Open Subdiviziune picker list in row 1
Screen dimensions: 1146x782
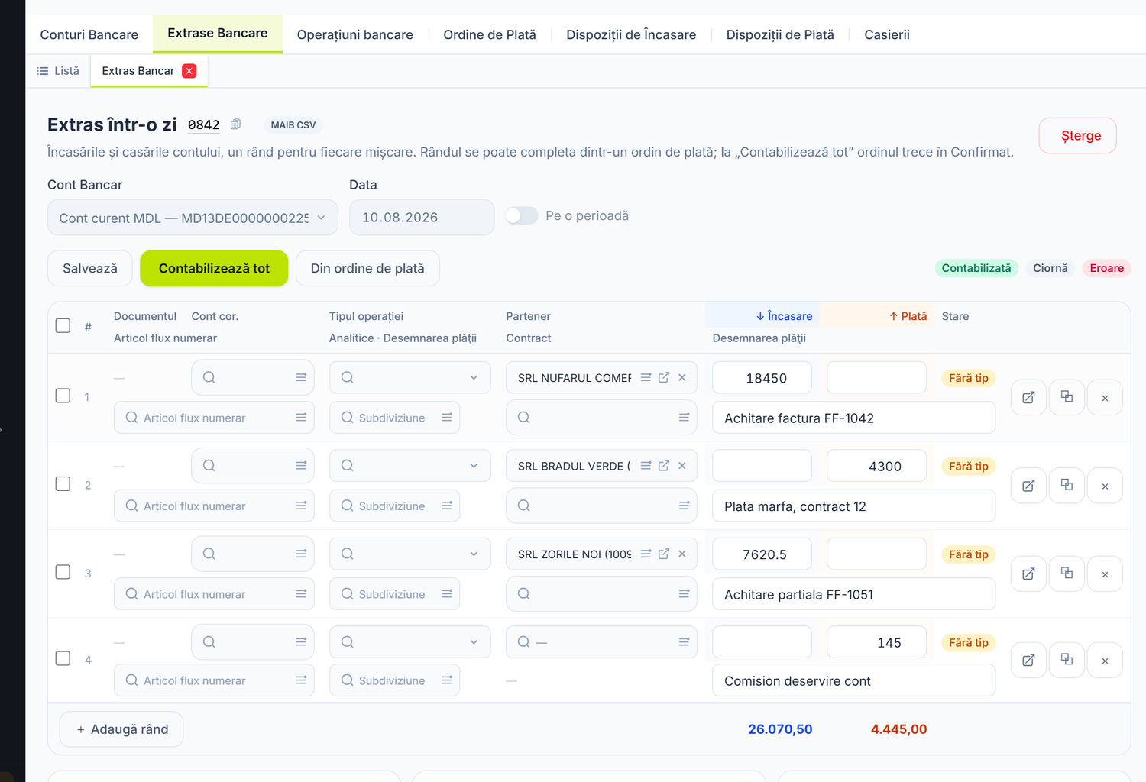[447, 418]
